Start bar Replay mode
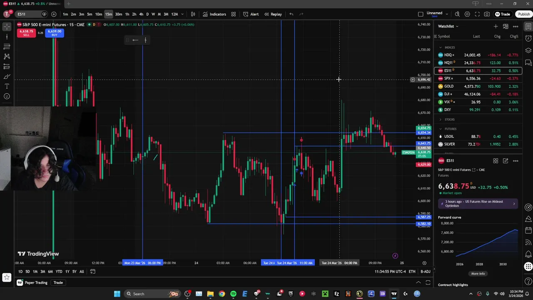Viewport: 533px width, 300px height. (273, 14)
